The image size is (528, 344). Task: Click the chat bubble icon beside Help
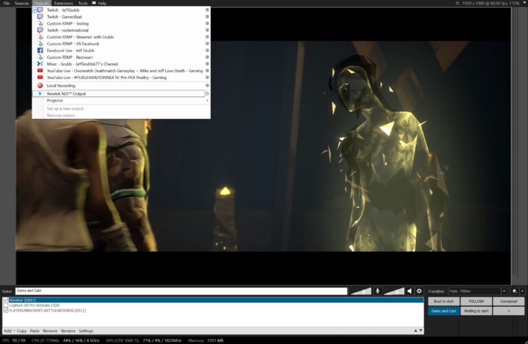(94, 3)
